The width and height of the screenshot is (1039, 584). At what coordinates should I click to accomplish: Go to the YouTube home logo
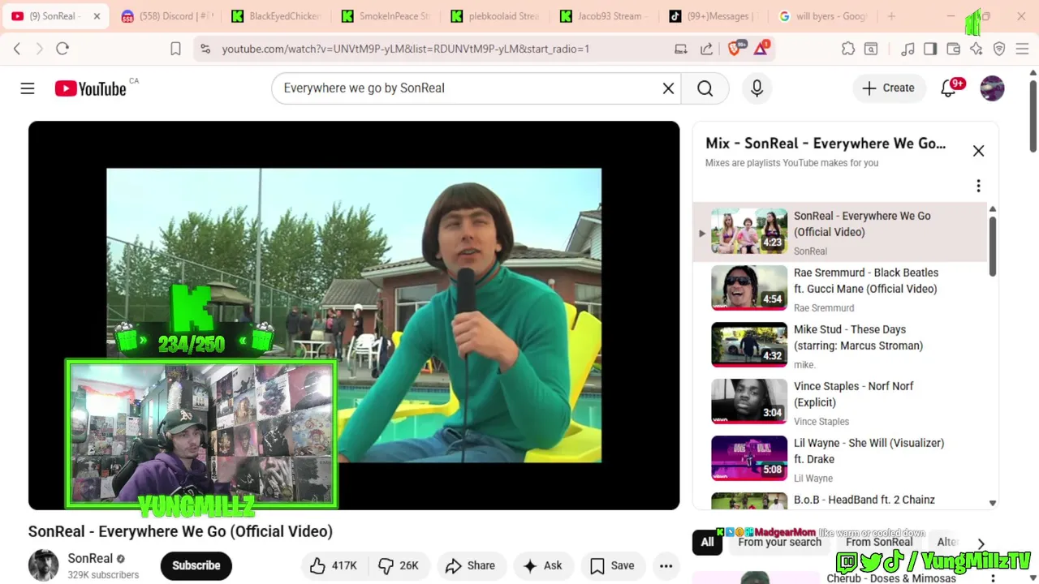(91, 88)
